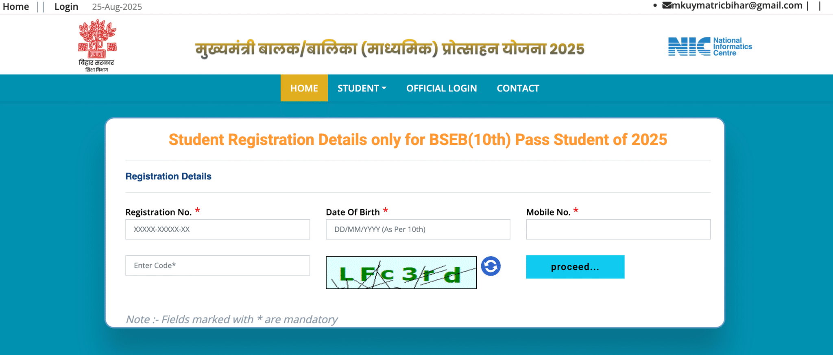Click the red Bihar government tree emblem
This screenshot has height=355, width=833.
(x=96, y=39)
